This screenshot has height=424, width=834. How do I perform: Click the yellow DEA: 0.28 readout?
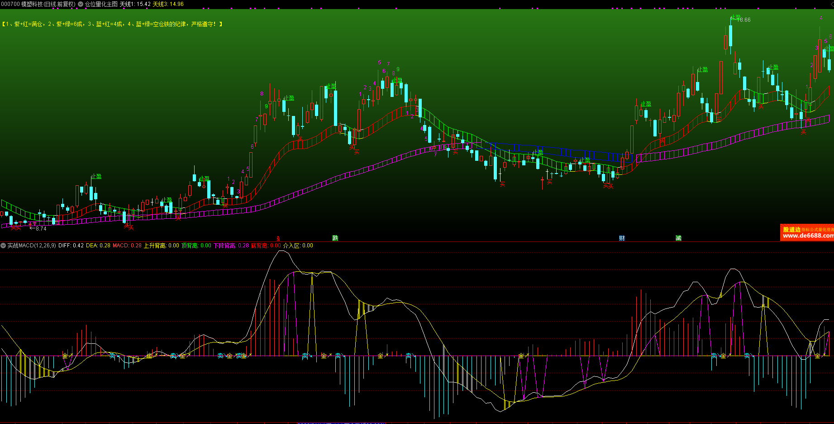(x=98, y=246)
